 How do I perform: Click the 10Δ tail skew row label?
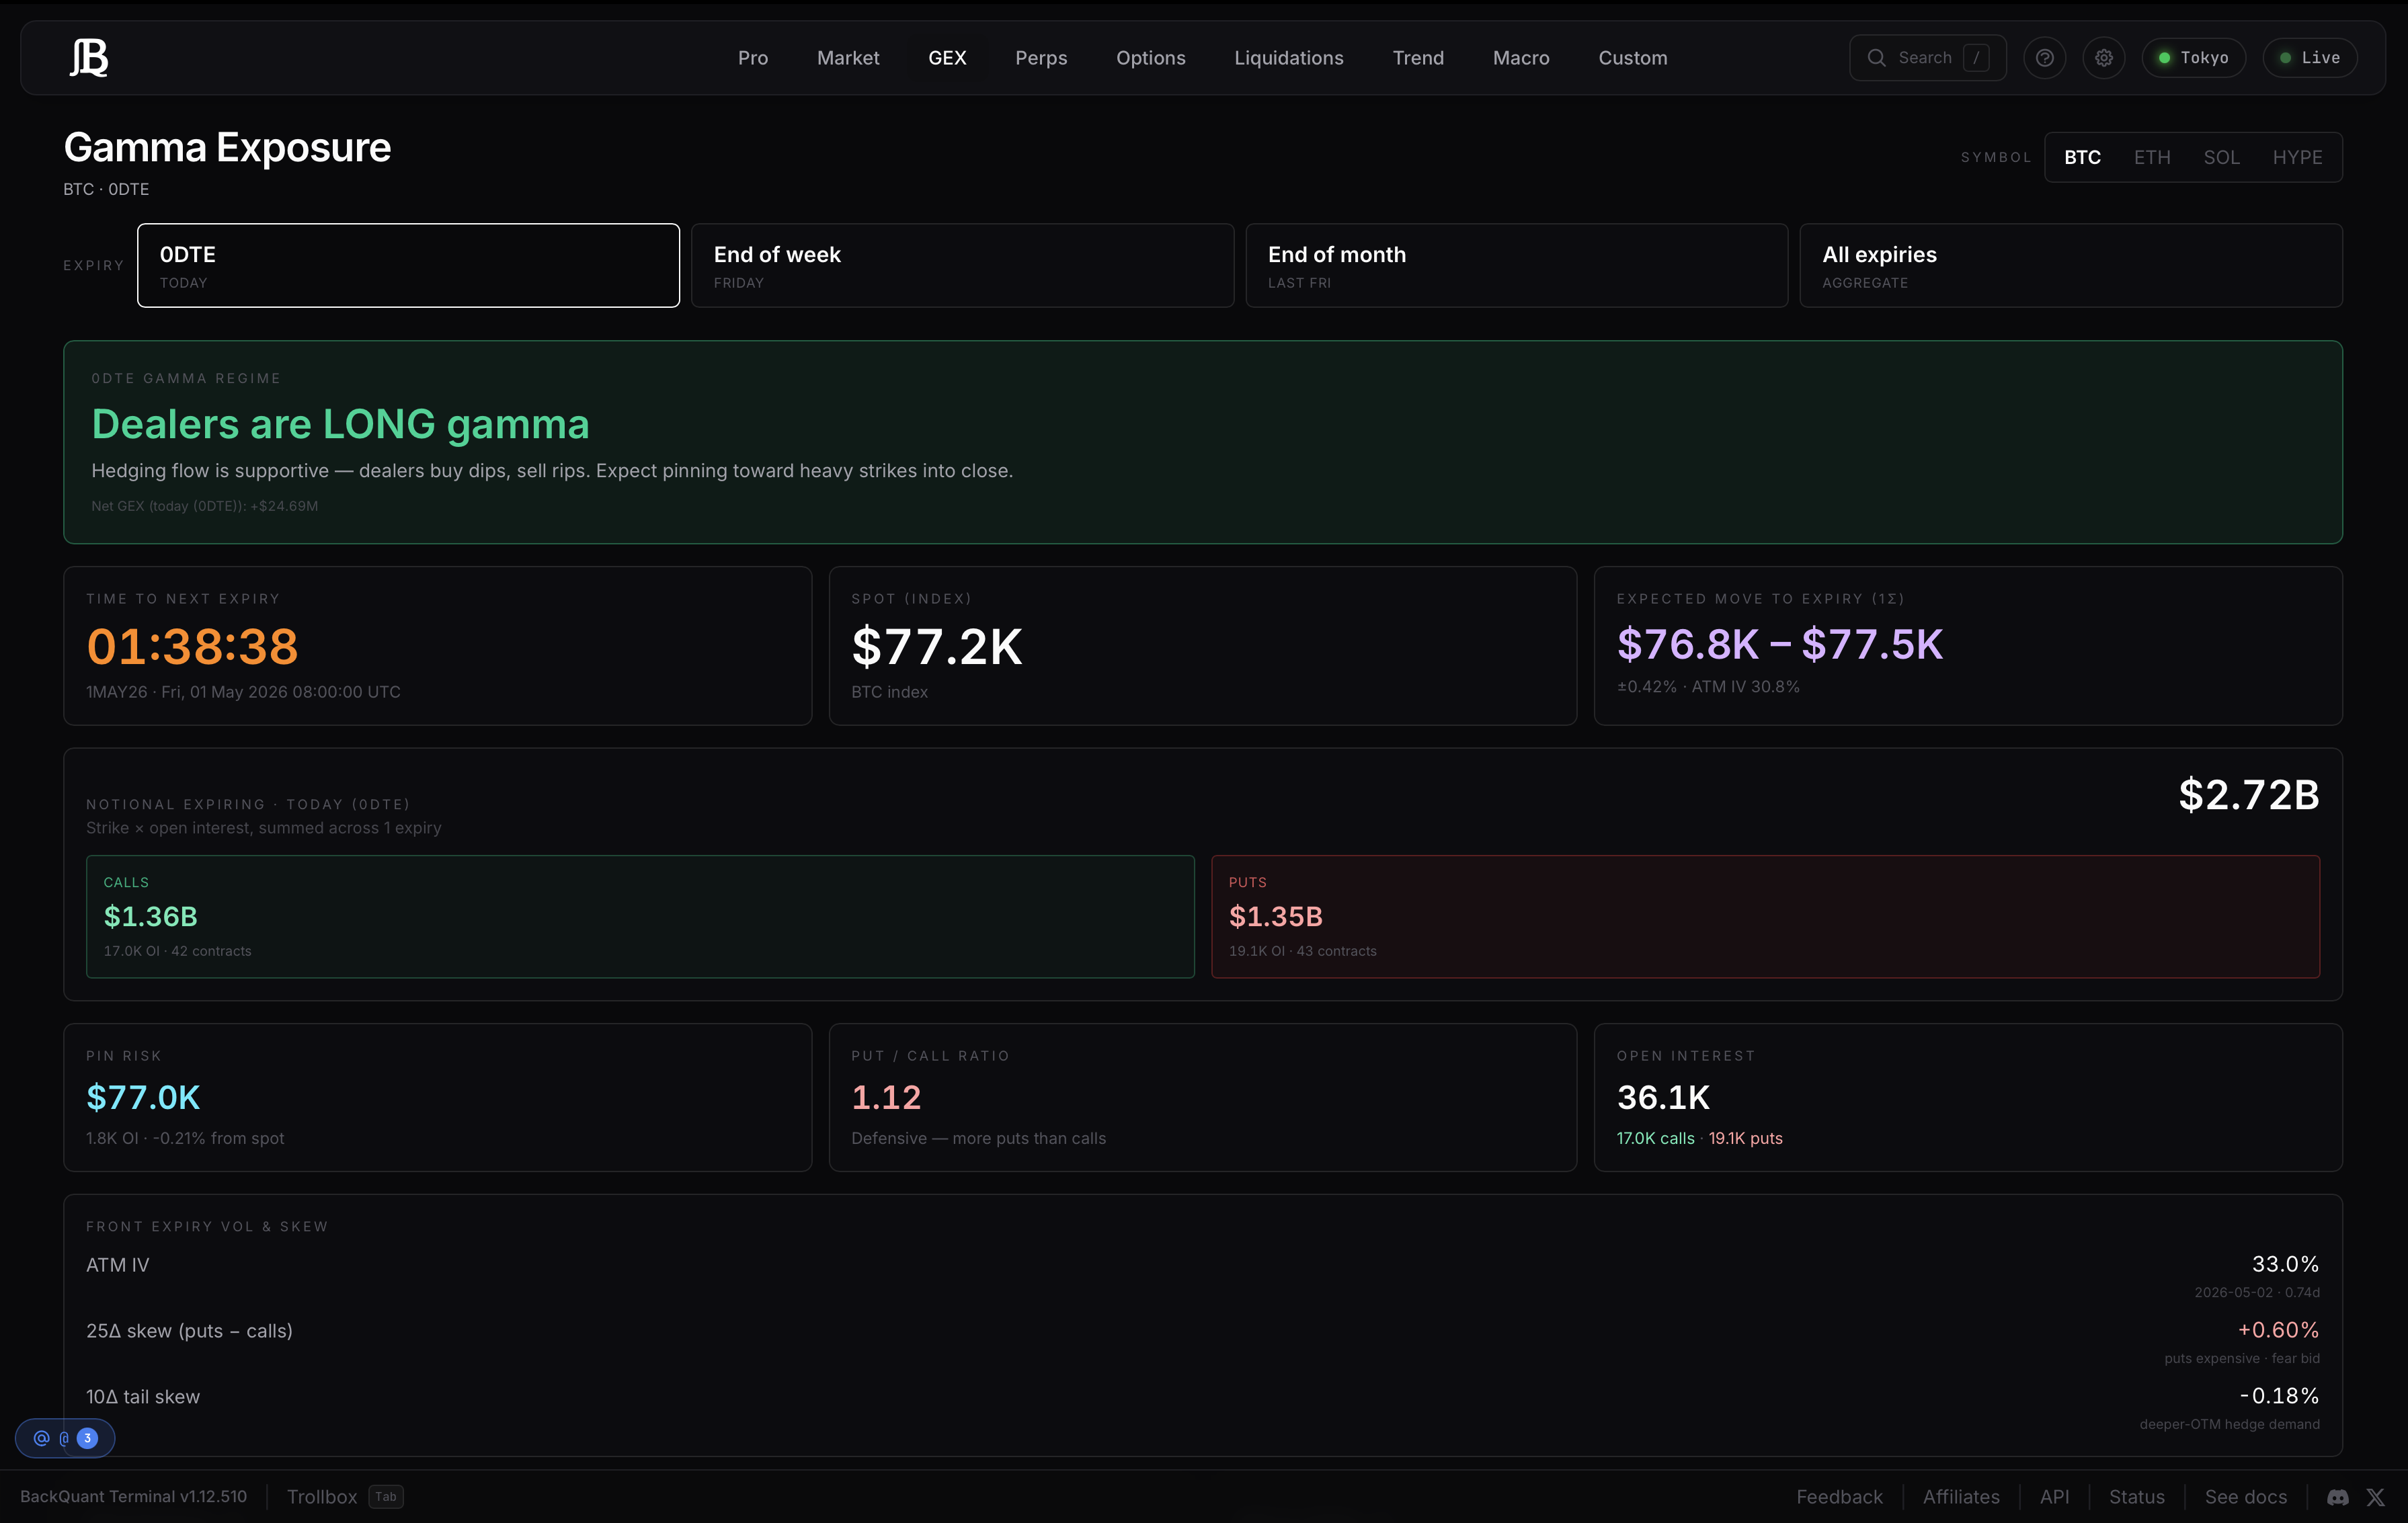143,1397
